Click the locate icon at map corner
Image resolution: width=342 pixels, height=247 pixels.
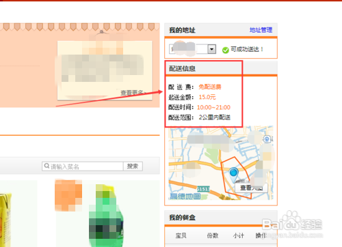267,139
